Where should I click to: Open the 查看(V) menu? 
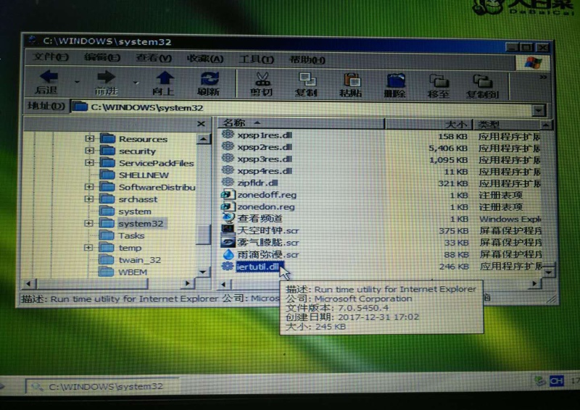tap(154, 58)
